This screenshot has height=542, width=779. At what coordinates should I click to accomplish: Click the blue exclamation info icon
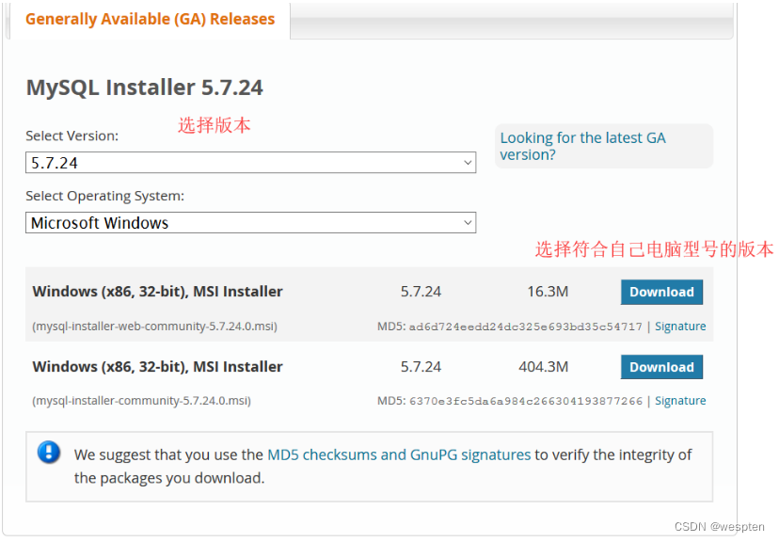[x=49, y=452]
